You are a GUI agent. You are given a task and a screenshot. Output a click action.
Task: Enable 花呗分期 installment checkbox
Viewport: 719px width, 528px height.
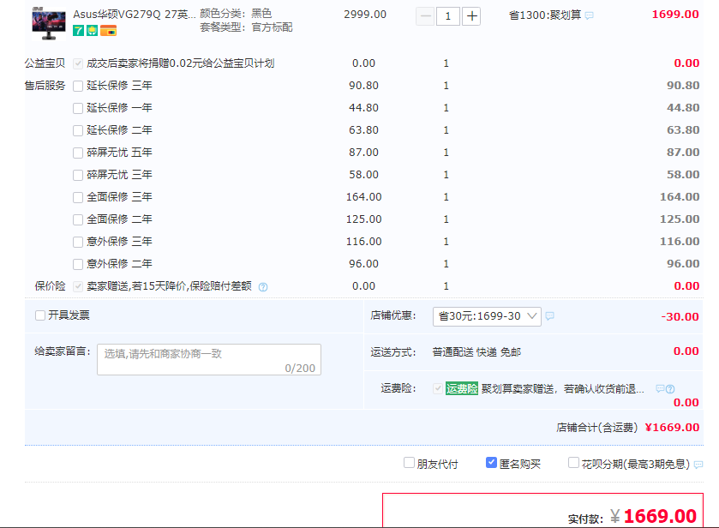pyautogui.click(x=573, y=462)
